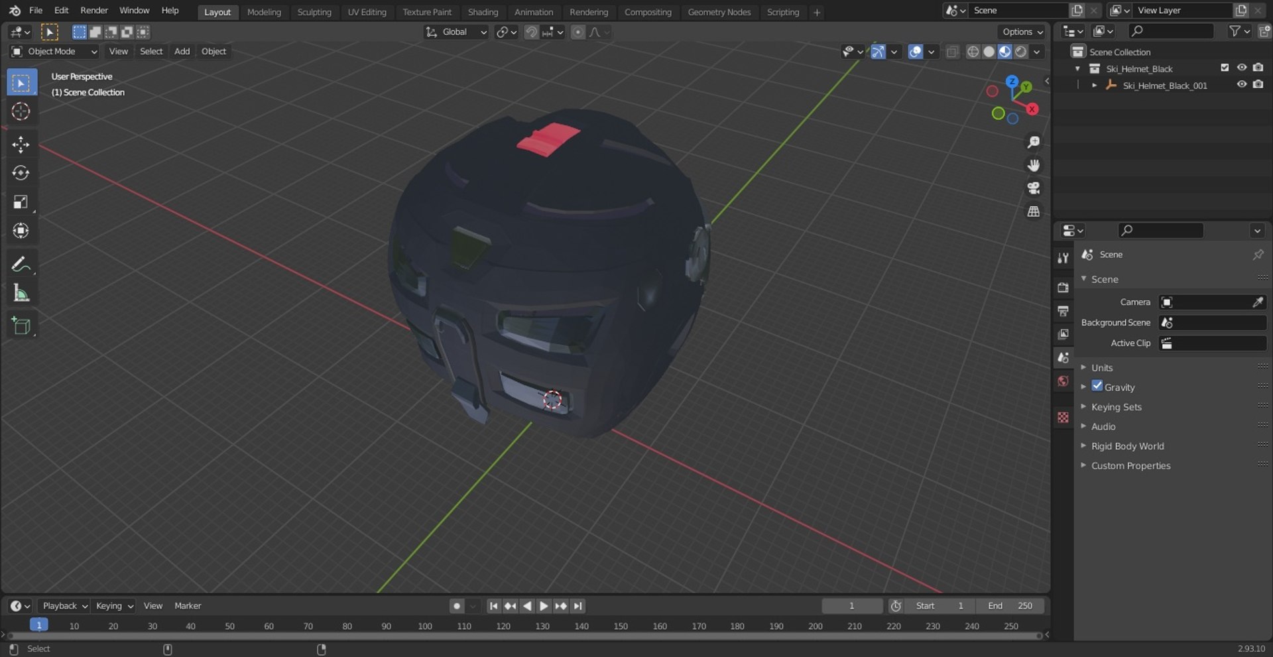The height and width of the screenshot is (657, 1273).
Task: Select the Select Box tool
Action: 21,83
